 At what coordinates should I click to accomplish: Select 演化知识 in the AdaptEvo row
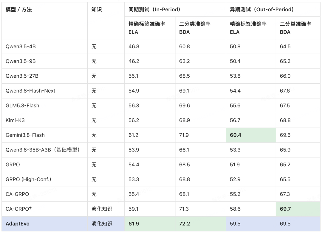(x=102, y=223)
